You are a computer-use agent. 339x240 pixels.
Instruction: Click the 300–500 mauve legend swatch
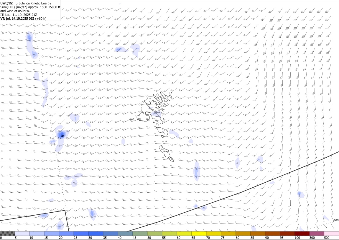pyautogui.click(x=316, y=234)
